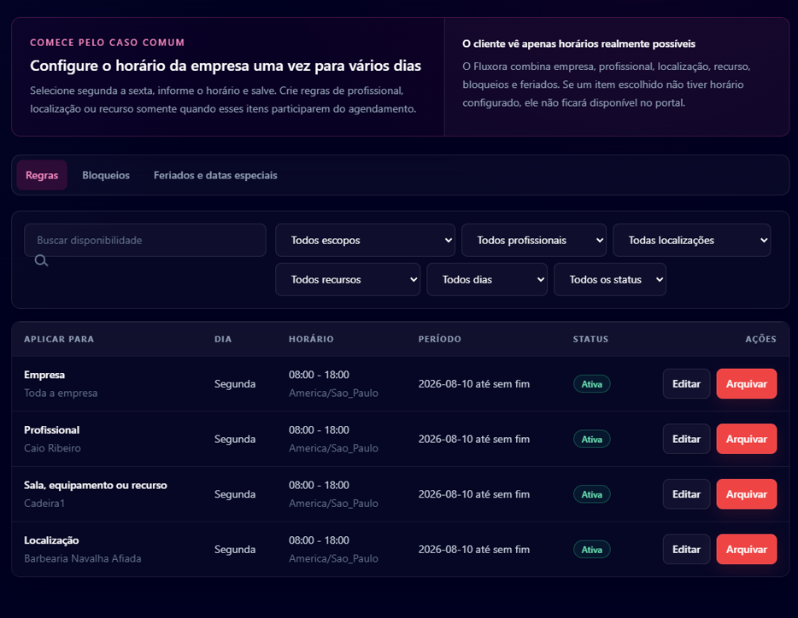Viewport: 798px width, 618px height.
Task: Open the Todos profissionais dropdown
Action: [x=534, y=240]
